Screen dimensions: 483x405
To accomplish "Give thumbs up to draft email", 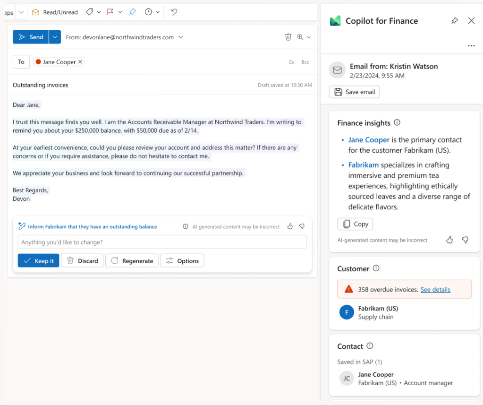I will pyautogui.click(x=290, y=226).
